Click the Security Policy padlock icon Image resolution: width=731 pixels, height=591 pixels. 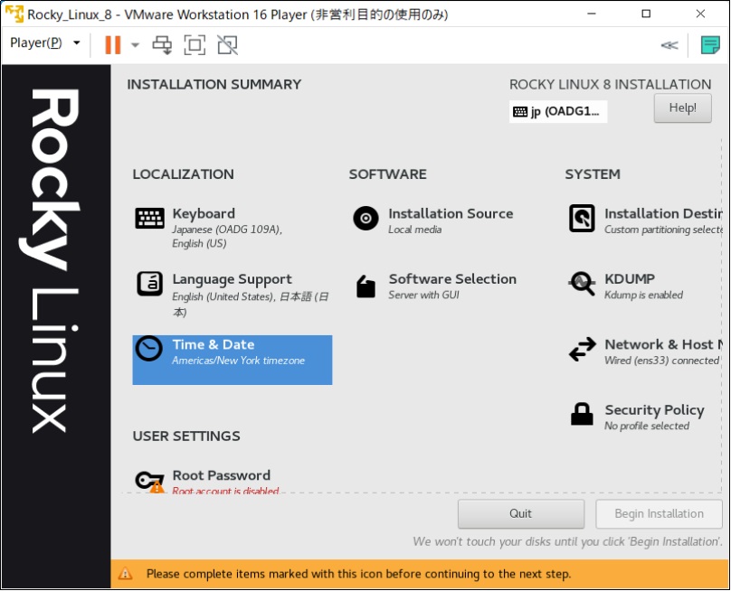[x=582, y=414]
